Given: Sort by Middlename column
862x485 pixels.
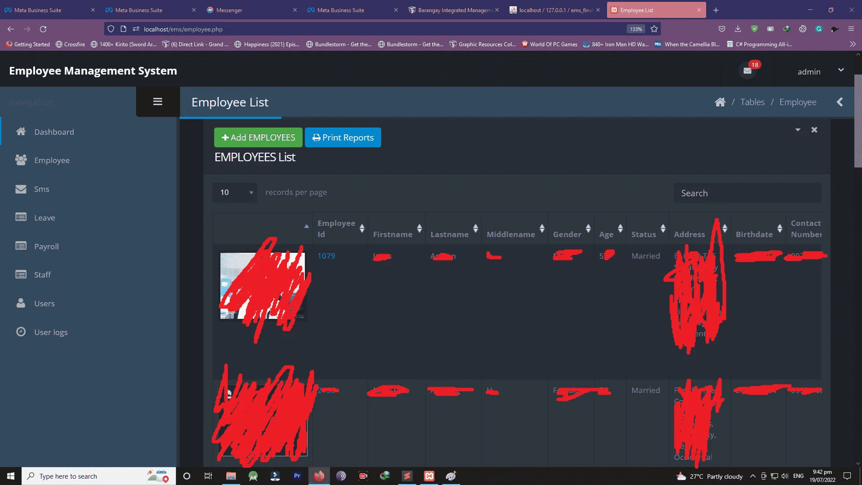Looking at the screenshot, I should pyautogui.click(x=515, y=229).
